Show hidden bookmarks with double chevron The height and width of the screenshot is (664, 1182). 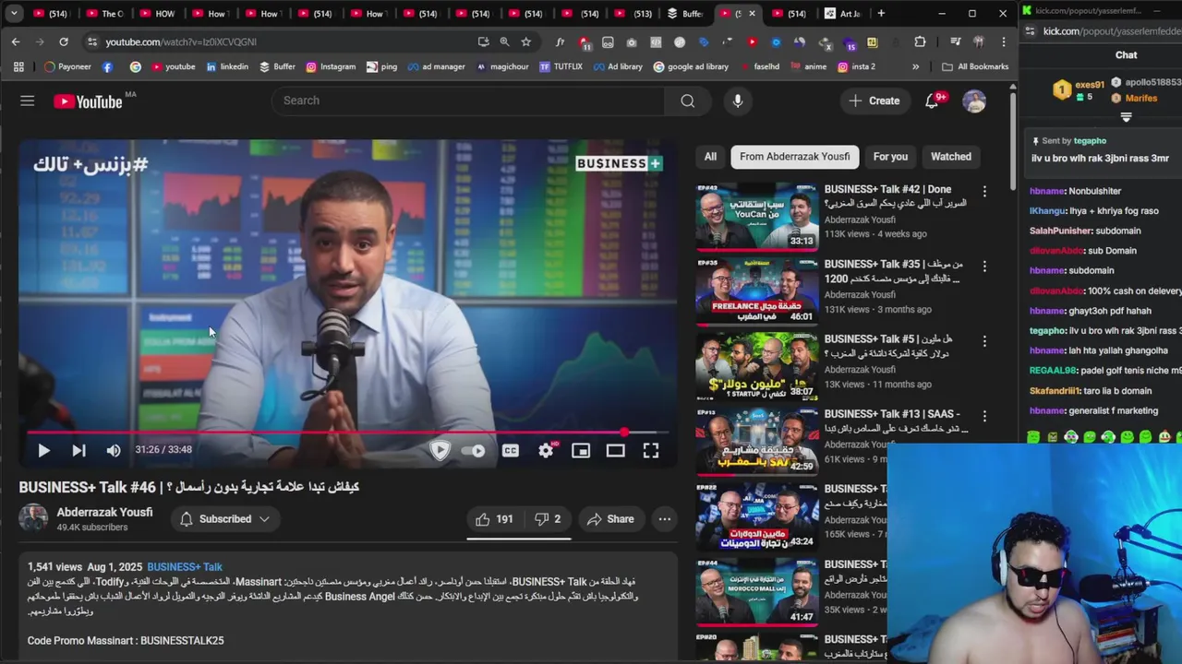[x=915, y=66]
